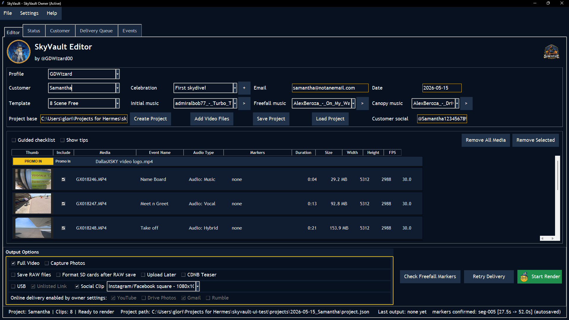Click Remove All Media button
Viewport: 569px width, 320px height.
(x=486, y=140)
